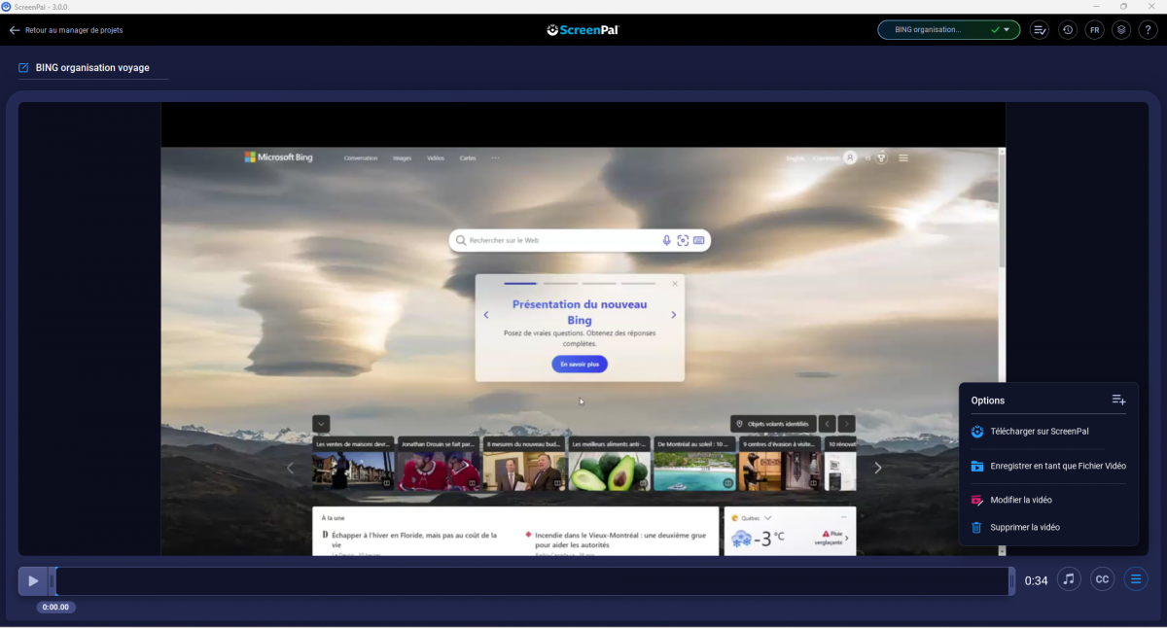Screen dimensions: 1167x628
Task: Open Incendie dans le Vieux-Montréal headline
Action: 619,540
